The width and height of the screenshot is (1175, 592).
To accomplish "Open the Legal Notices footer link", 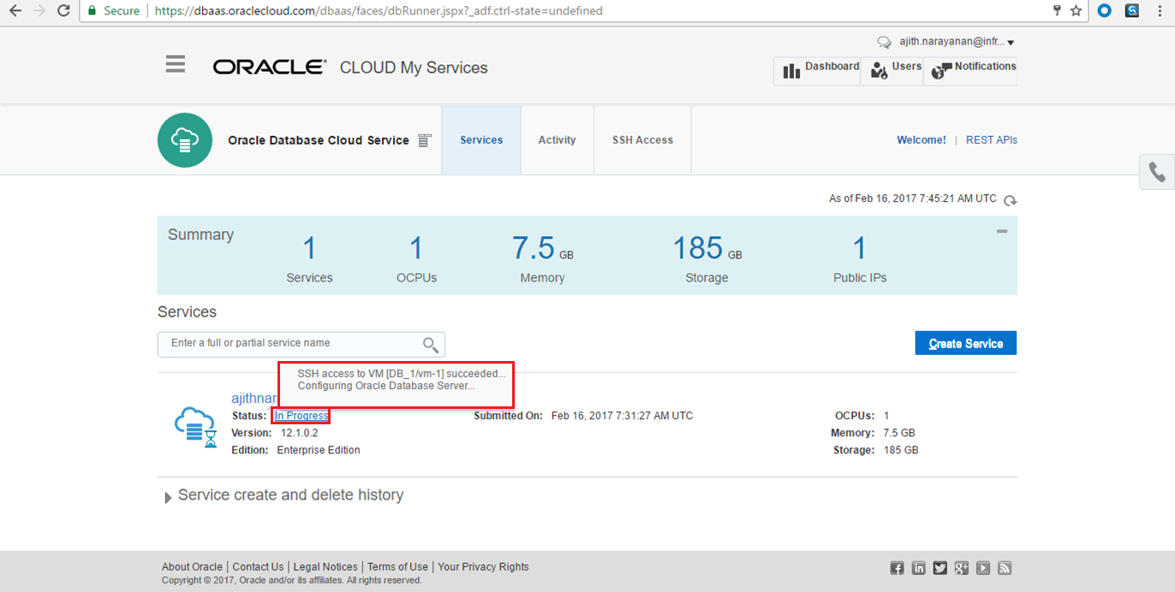I will (325, 567).
